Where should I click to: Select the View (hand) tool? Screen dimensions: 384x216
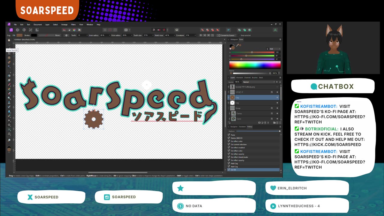click(x=9, y=40)
